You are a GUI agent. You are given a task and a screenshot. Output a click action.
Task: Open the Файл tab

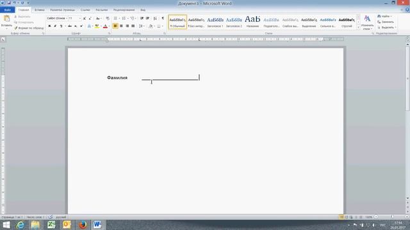click(7, 10)
